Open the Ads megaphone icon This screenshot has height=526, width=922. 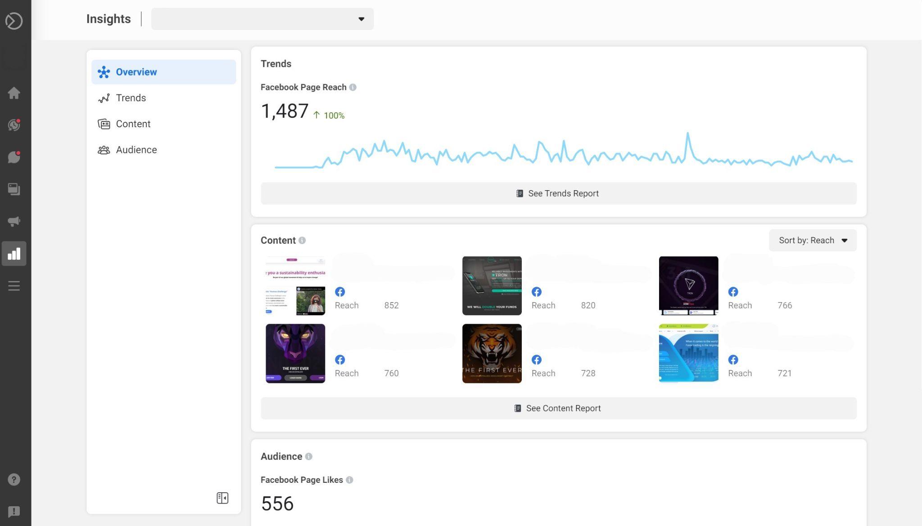coord(14,221)
